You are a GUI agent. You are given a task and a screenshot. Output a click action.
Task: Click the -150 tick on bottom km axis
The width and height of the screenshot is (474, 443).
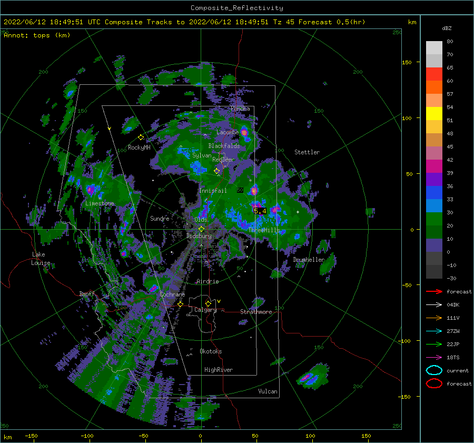31,436
